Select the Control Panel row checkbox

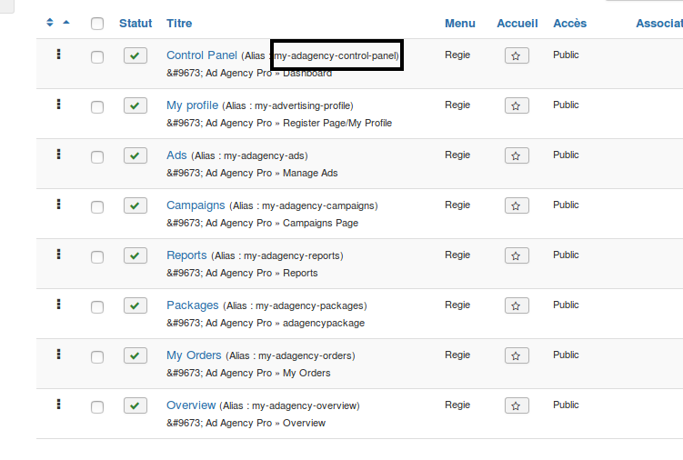97,57
